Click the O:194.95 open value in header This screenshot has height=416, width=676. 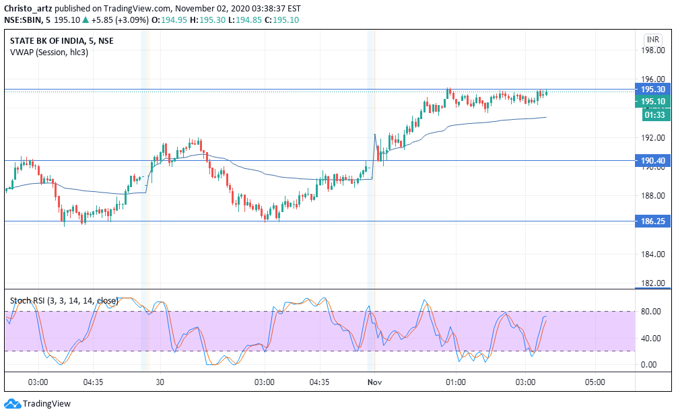pyautogui.click(x=169, y=20)
